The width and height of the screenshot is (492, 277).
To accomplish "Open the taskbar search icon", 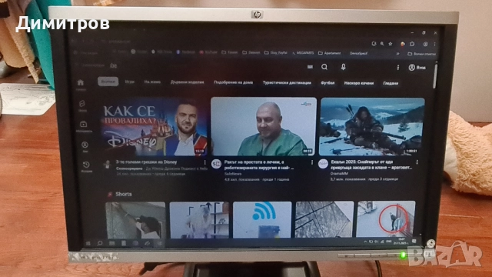I will 100,243.
